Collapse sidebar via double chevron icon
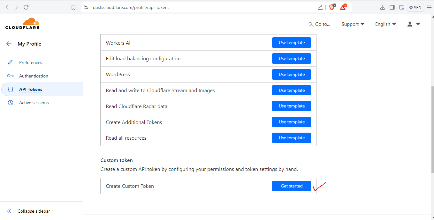The image size is (434, 220). tap(9, 211)
